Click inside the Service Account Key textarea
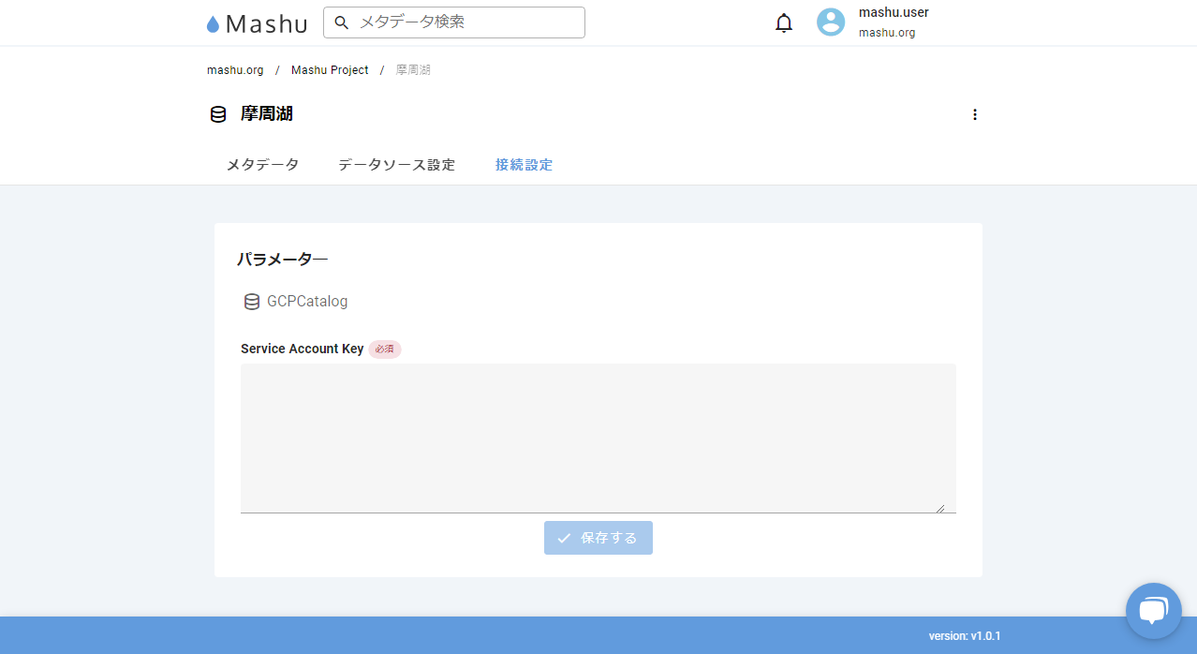The height and width of the screenshot is (654, 1197). [598, 438]
